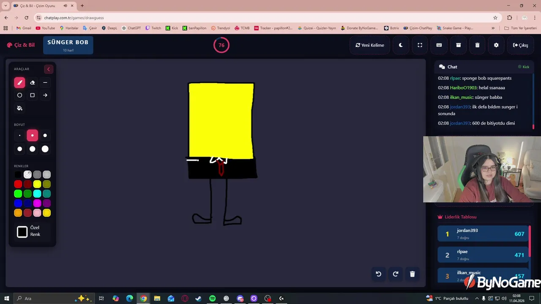Open the Özel Renk custom color picker
Screen dimensions: 541x304
[x=22, y=231]
